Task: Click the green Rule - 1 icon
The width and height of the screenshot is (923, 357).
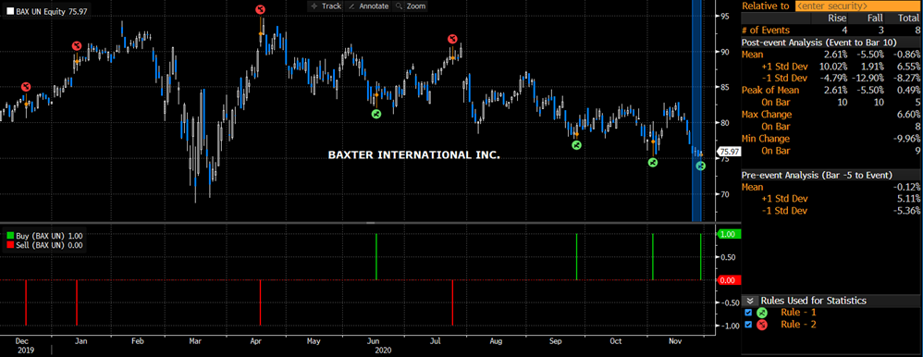Action: point(762,313)
